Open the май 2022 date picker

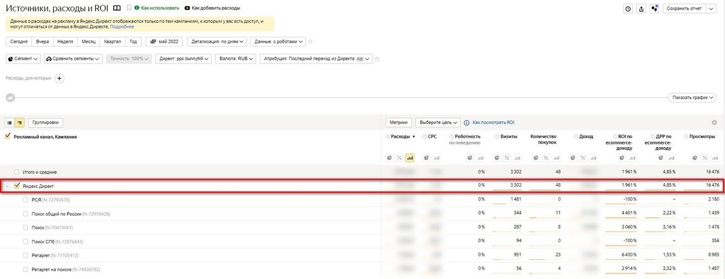coord(164,42)
